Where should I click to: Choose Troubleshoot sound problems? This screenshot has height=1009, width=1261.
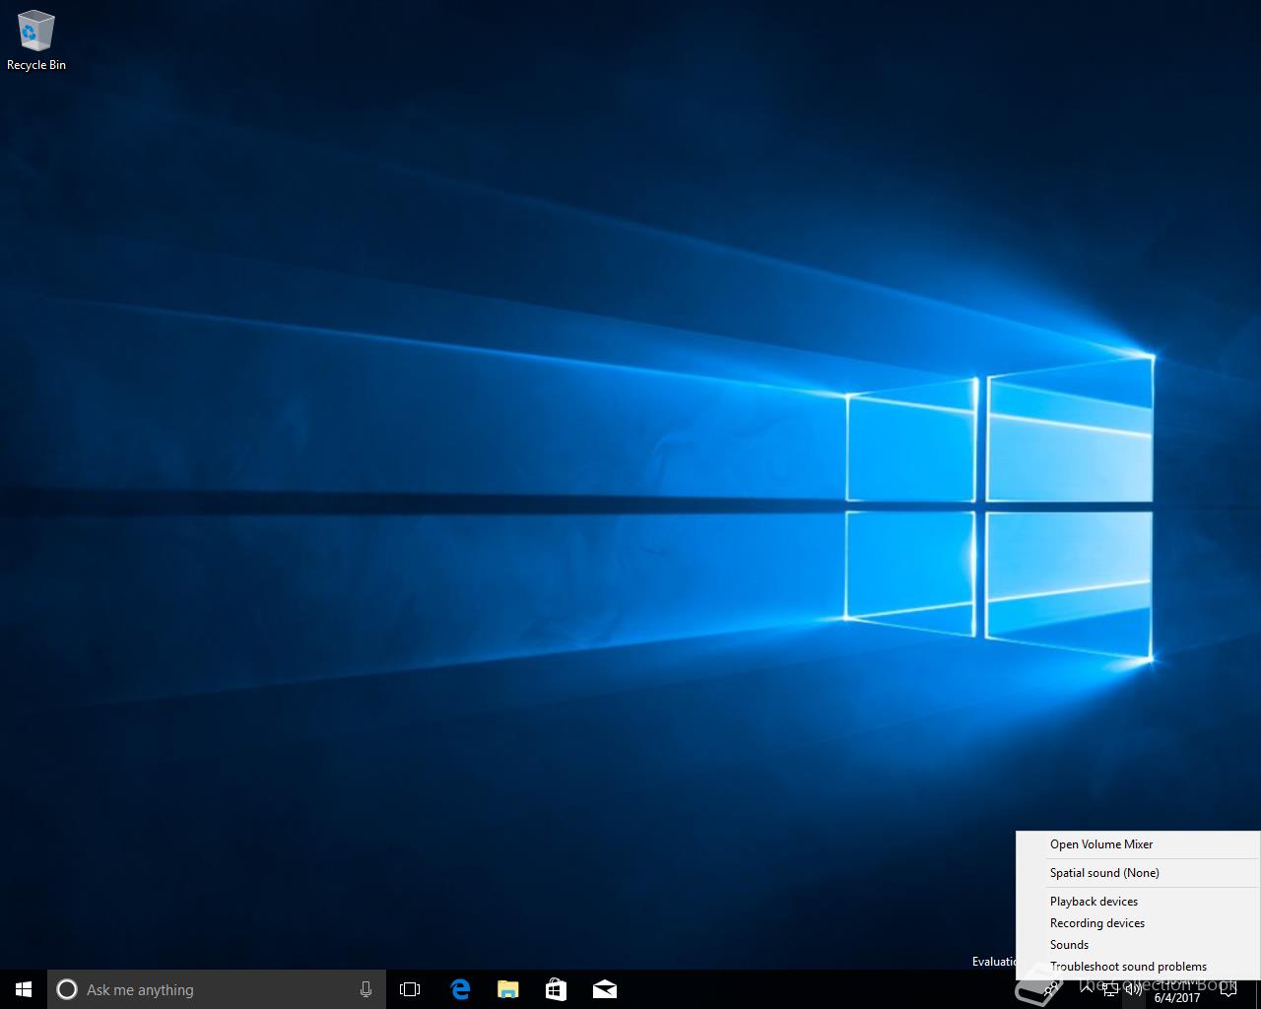coord(1139,967)
